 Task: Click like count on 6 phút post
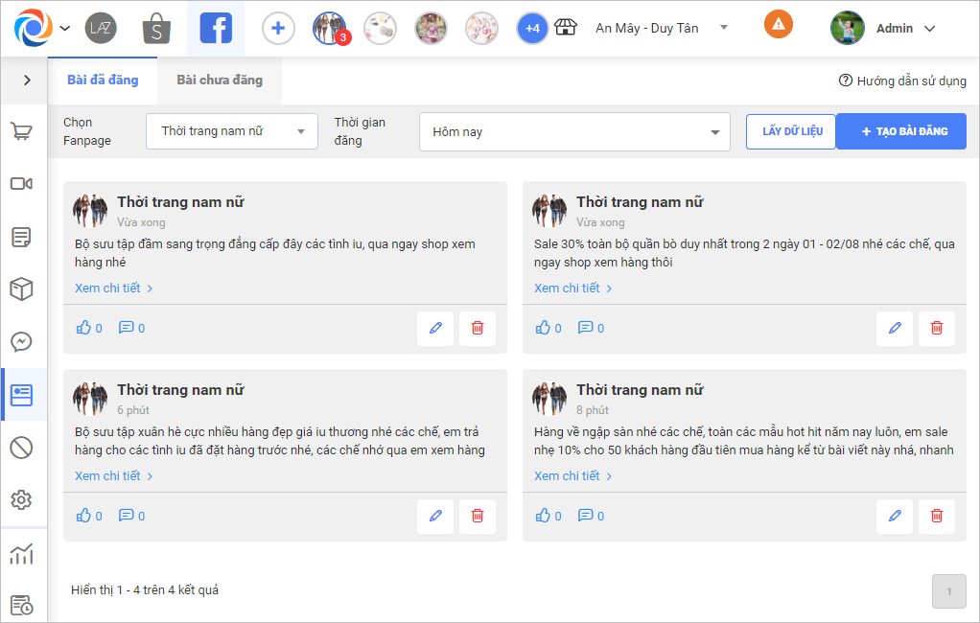[89, 517]
